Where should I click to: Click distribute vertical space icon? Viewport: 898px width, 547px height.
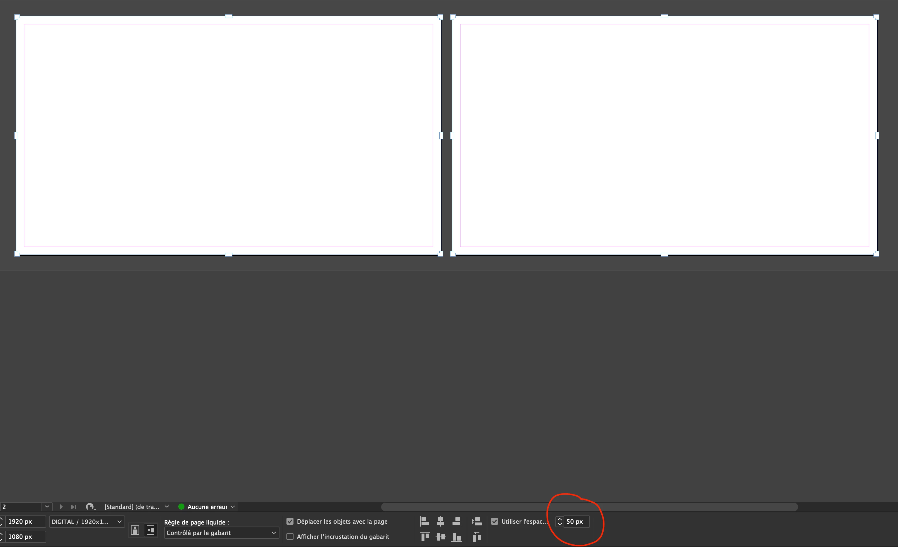(477, 521)
